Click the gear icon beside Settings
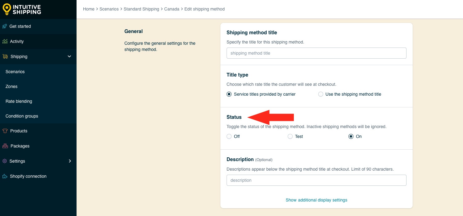The width and height of the screenshot is (463, 216). (5, 161)
